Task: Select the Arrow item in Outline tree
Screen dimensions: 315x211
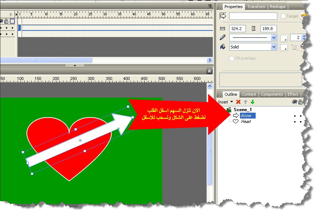Action: (x=245, y=116)
